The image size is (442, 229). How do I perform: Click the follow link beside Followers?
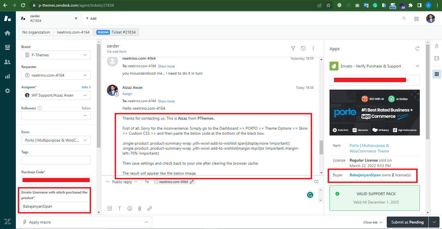86,108
